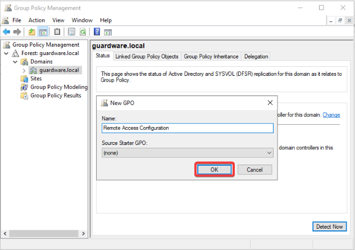Open the Source Starter GPO dropdown
The height and width of the screenshot is (250, 355).
(x=188, y=153)
